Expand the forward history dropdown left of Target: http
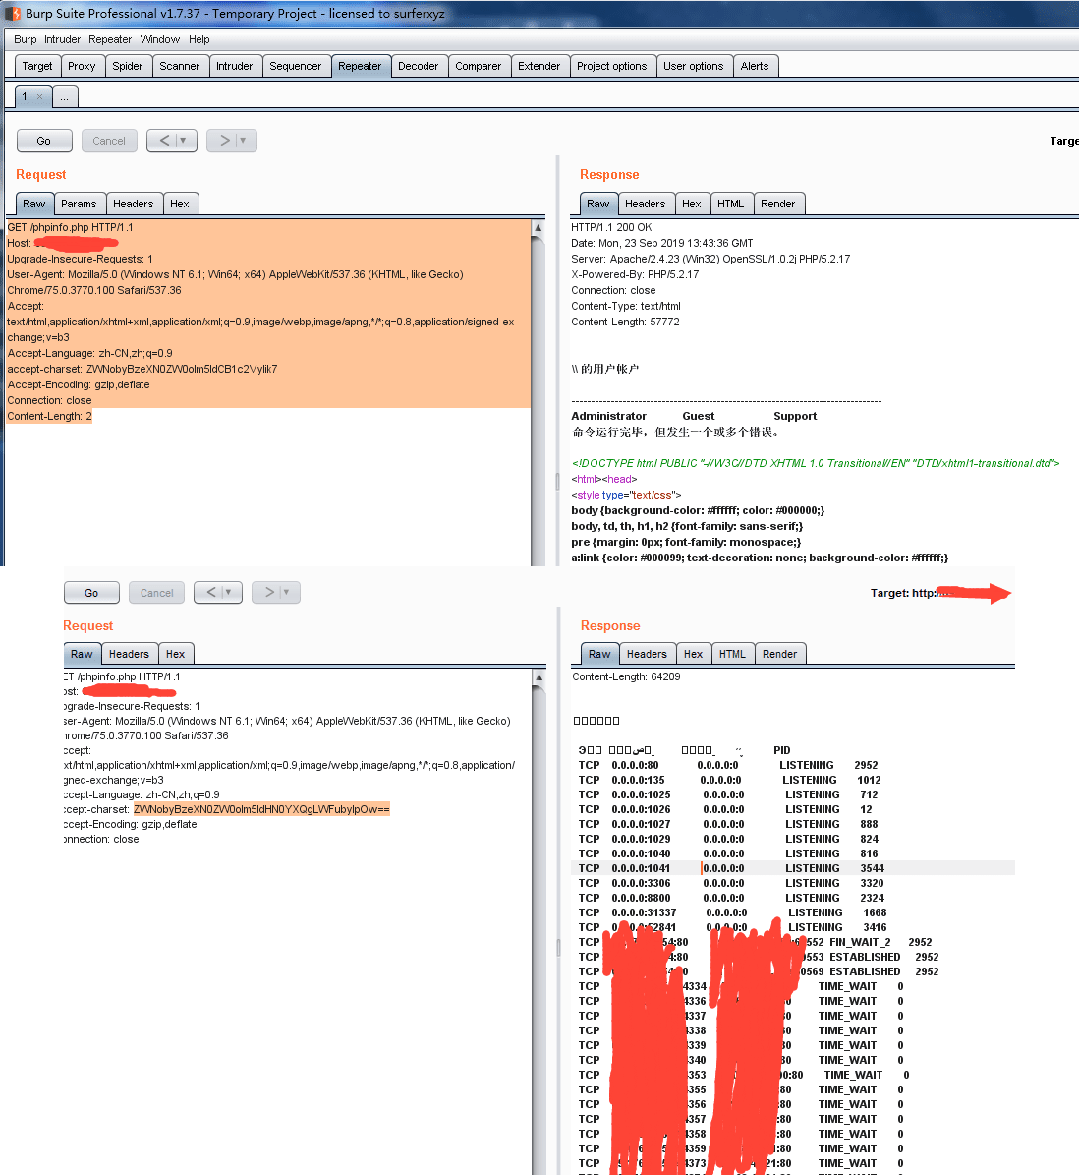 pos(286,593)
